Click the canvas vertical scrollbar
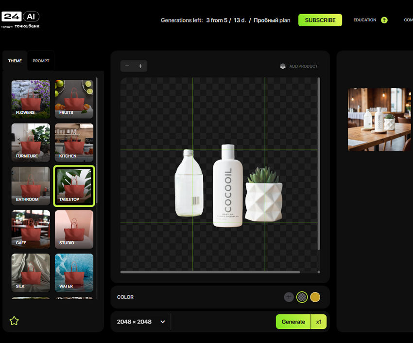Screen dimensions: 413x343 pos(319,163)
